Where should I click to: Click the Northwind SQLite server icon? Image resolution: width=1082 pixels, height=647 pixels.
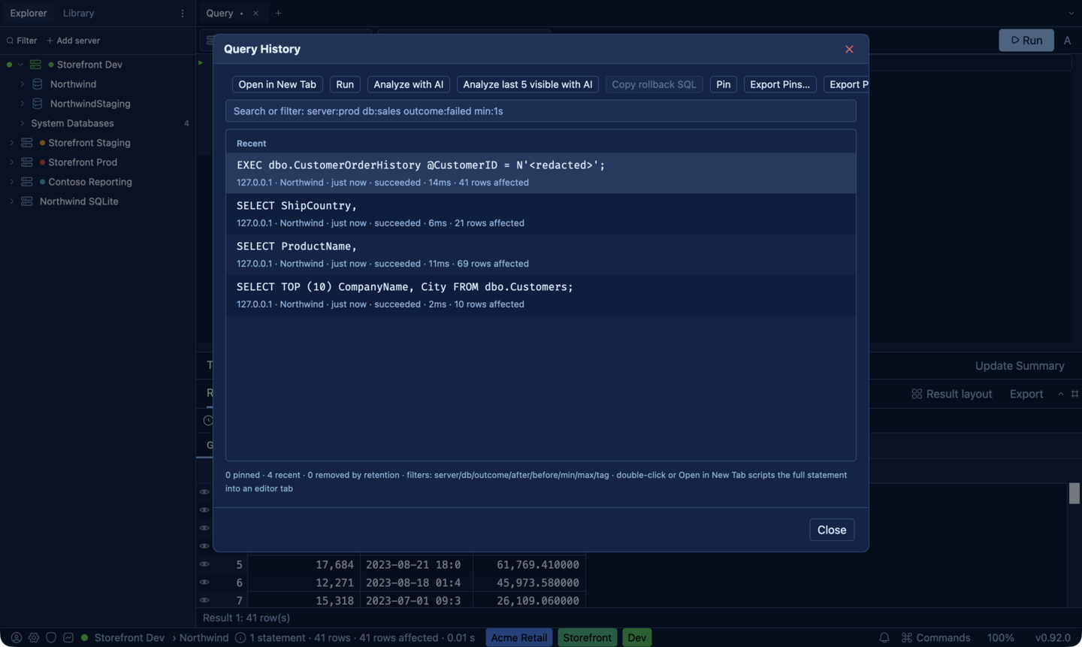point(27,201)
